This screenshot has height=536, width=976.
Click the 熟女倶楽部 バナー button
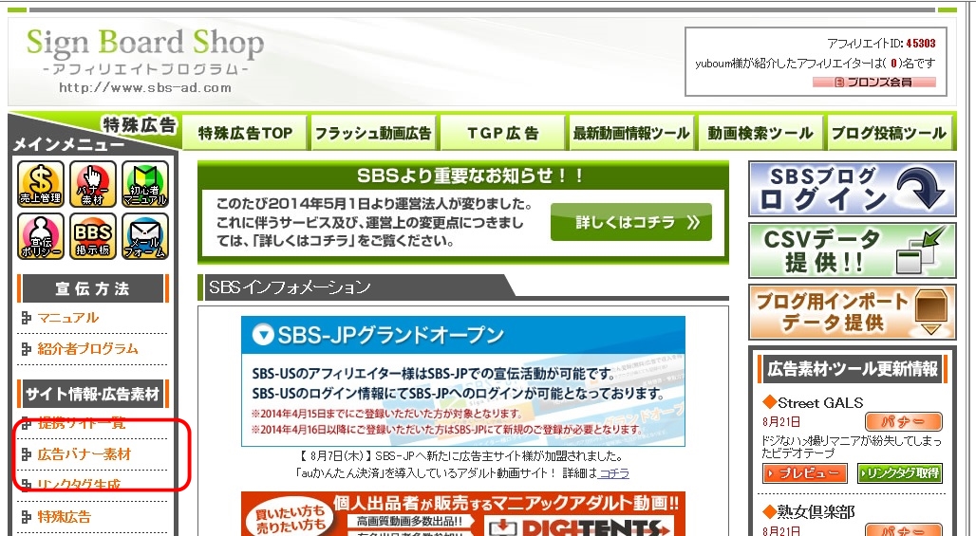point(903,529)
